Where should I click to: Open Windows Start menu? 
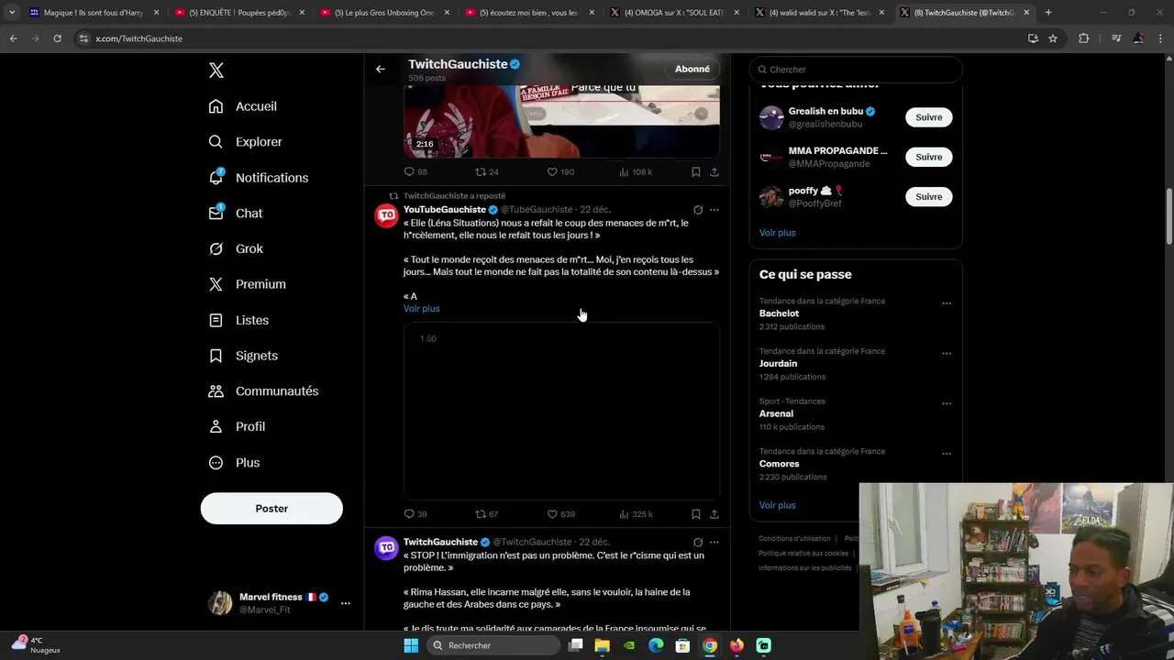411,645
